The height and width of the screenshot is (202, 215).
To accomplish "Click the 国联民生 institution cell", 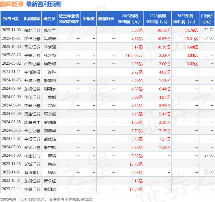I will coord(32,122).
